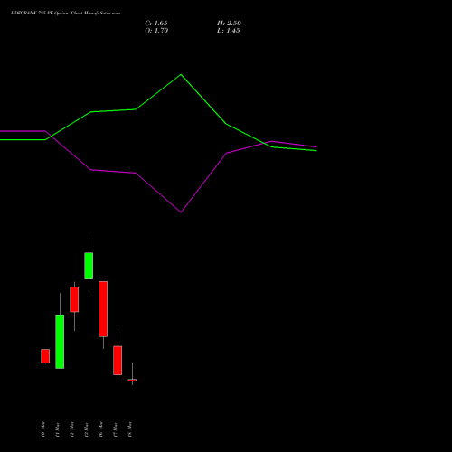Click the '13 Mar' date axis label
This screenshot has width=452, height=452.
[x=87, y=429]
